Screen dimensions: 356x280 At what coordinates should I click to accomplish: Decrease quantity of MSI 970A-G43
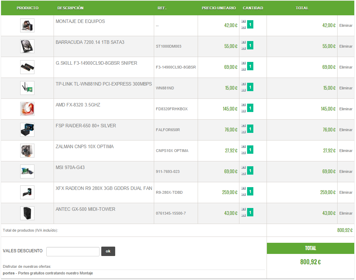(243, 174)
